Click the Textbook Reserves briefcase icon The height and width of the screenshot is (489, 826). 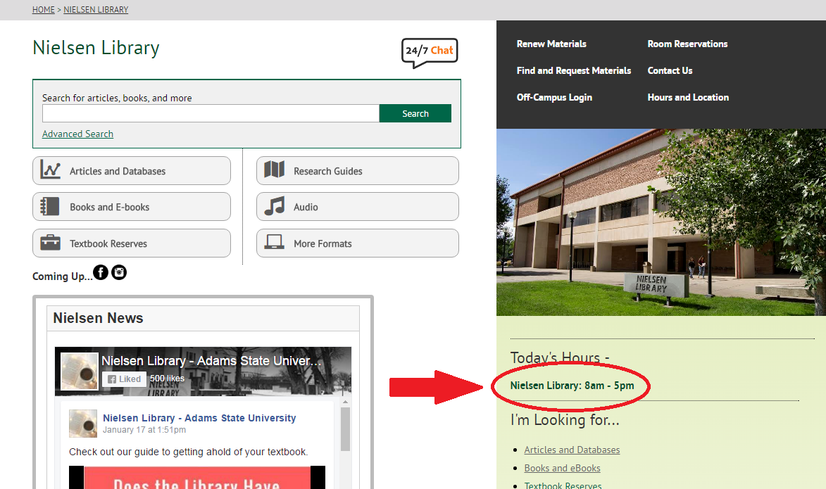(x=51, y=243)
